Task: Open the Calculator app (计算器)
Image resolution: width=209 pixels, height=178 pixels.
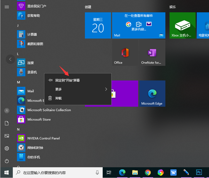Action: [32, 35]
